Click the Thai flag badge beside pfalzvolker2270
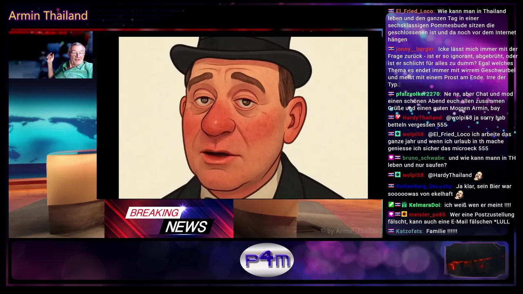 click(391, 94)
